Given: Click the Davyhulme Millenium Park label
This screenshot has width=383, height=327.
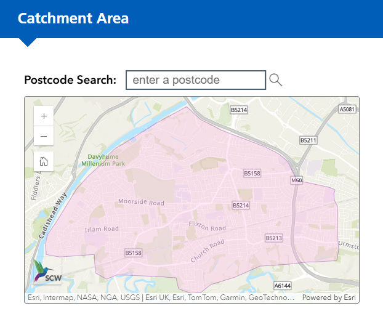Looking at the screenshot, I should (102, 160).
